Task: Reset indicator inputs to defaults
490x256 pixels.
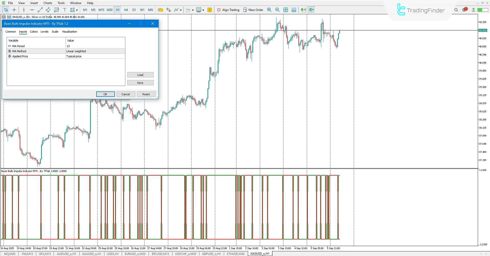Action: point(146,94)
